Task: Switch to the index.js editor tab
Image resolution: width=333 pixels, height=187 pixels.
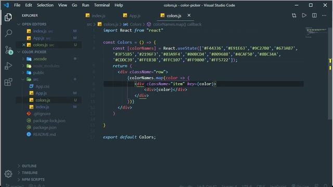Action: [x=96, y=16]
